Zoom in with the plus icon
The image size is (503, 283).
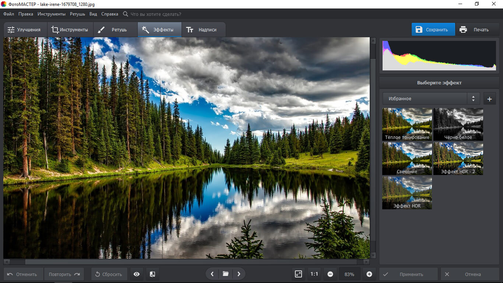pyautogui.click(x=369, y=274)
